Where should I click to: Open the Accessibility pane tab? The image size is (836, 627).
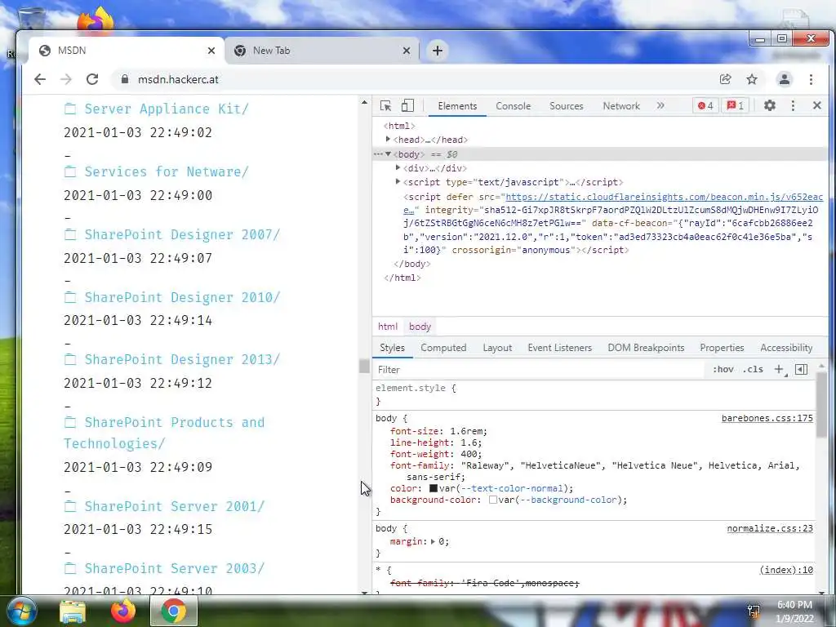(x=786, y=348)
